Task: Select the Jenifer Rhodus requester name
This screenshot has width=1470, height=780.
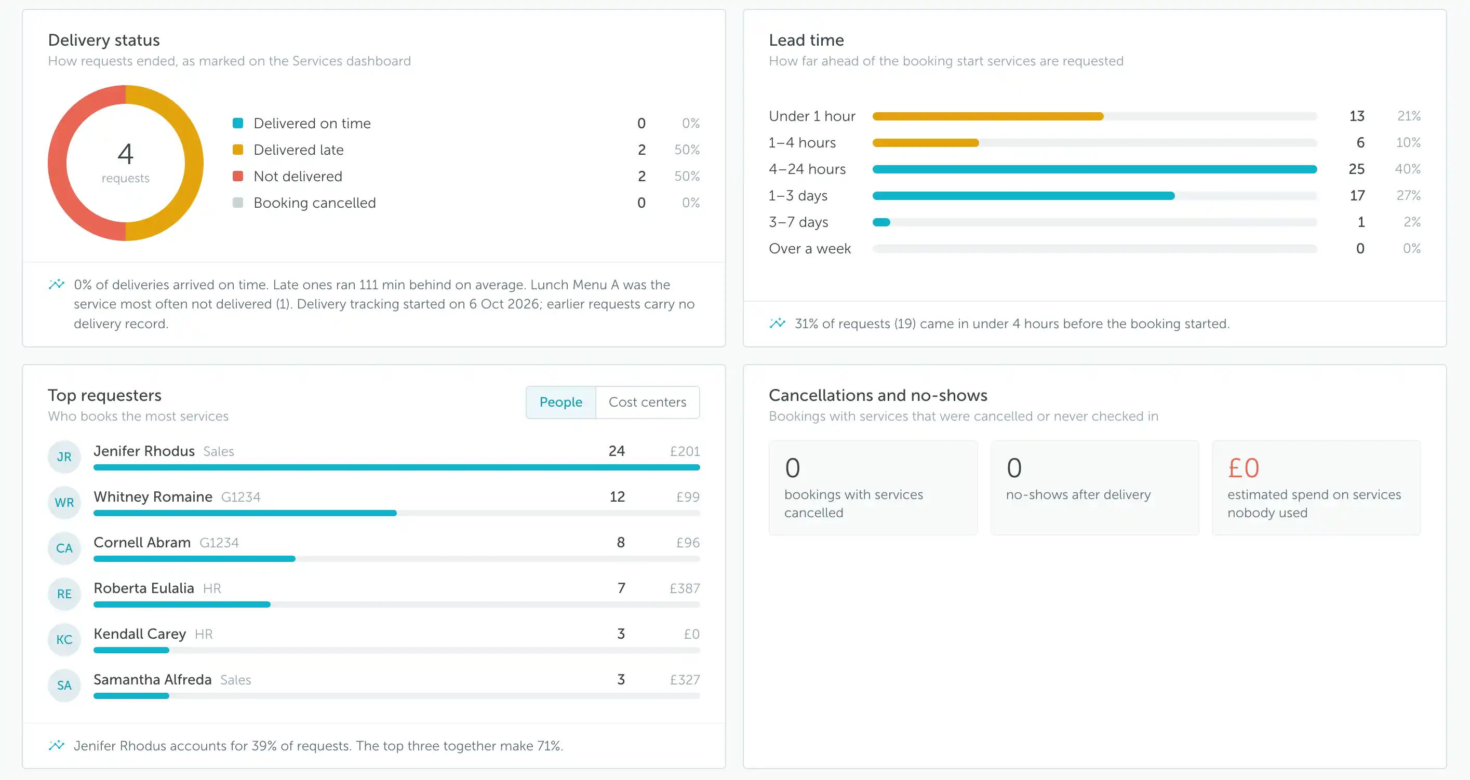Action: tap(144, 451)
